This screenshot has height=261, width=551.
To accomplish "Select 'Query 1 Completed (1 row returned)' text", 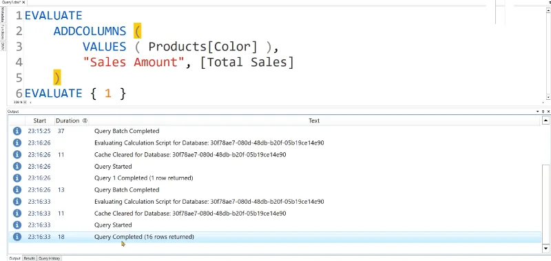I will tap(144, 178).
